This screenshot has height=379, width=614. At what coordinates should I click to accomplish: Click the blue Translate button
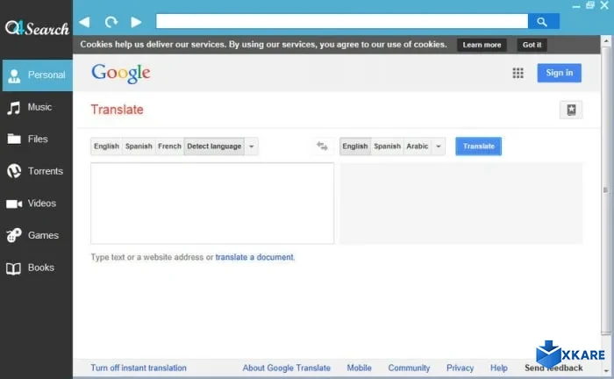click(x=479, y=146)
